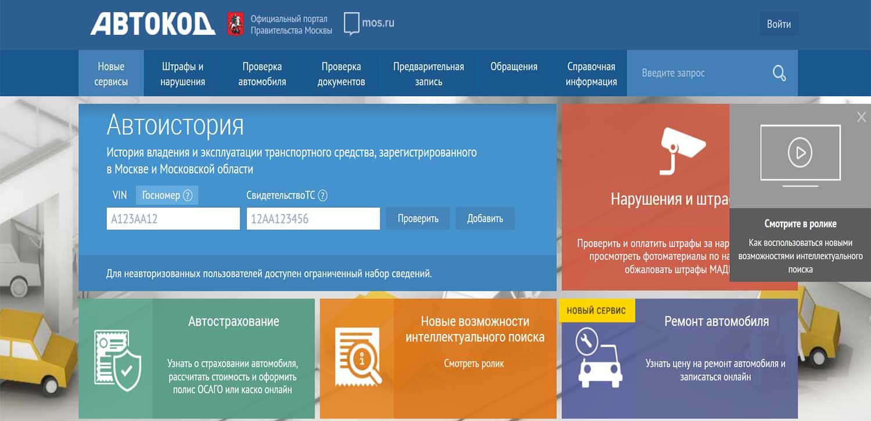Click the Проверить button
Screen dimensions: 871x421
pos(418,219)
